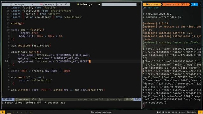Click the terminal cursor prompt block
The image size is (203, 114).
144,106
